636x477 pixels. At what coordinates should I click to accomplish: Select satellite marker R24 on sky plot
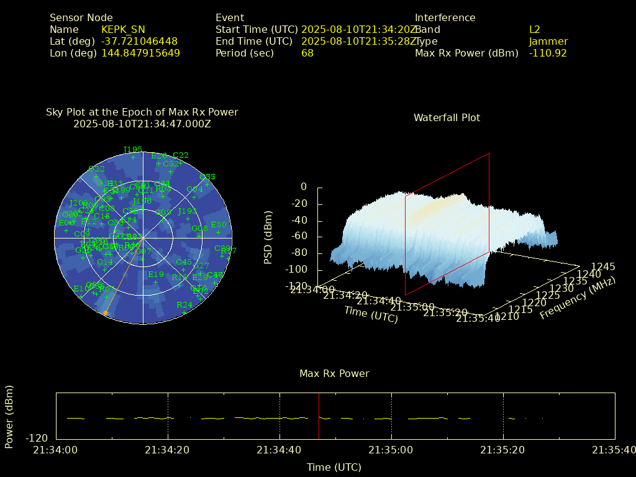[184, 311]
